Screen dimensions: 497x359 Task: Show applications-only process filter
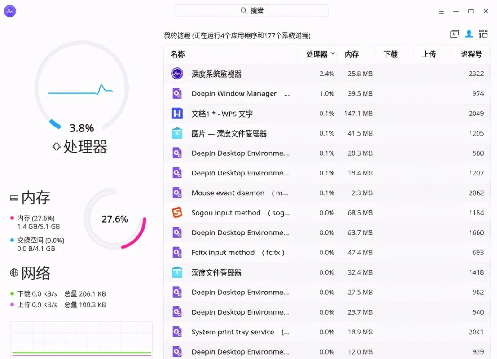pyautogui.click(x=454, y=34)
